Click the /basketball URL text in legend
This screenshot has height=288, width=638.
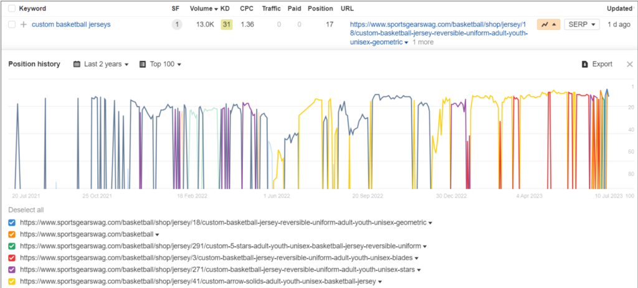pos(87,235)
